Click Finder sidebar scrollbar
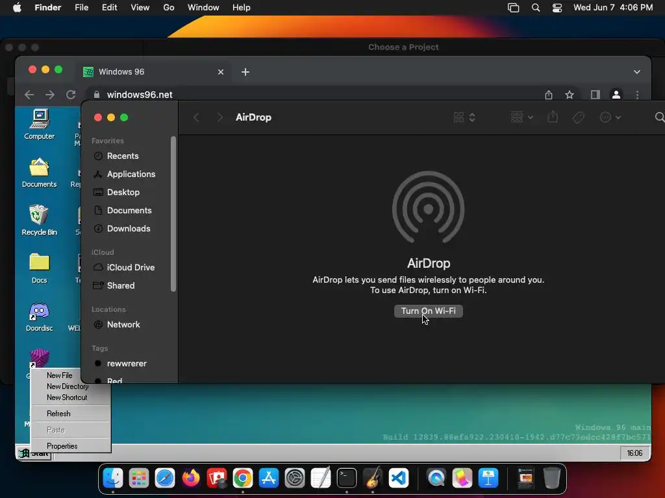Image resolution: width=665 pixels, height=498 pixels. (x=173, y=214)
